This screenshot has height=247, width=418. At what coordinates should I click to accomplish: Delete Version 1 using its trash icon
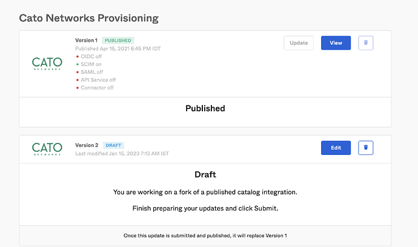[x=365, y=43]
